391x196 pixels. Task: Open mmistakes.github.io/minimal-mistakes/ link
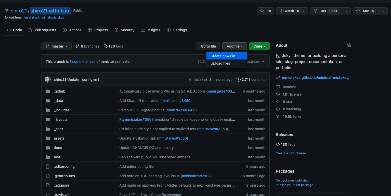tap(316, 78)
